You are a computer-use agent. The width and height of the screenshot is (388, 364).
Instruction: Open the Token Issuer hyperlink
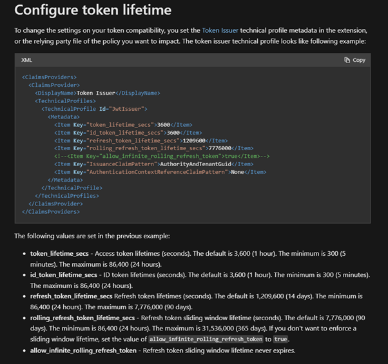pos(223,30)
